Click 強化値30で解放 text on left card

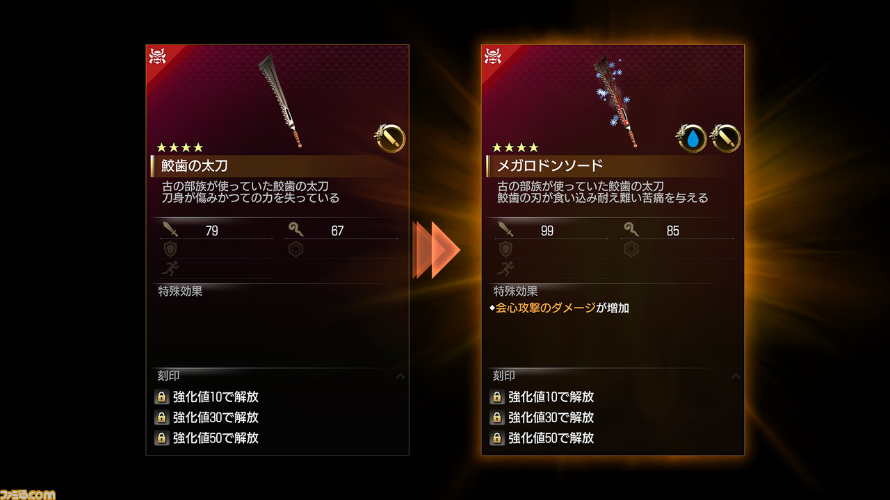click(216, 417)
